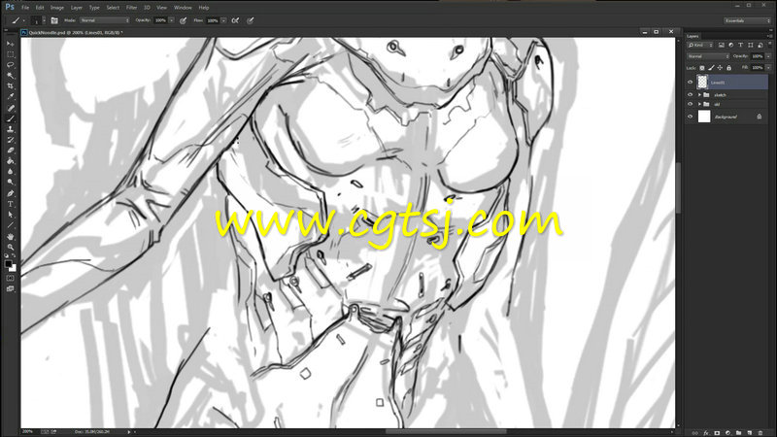Select the Zoom tool
This screenshot has height=437, width=777.
[10, 247]
